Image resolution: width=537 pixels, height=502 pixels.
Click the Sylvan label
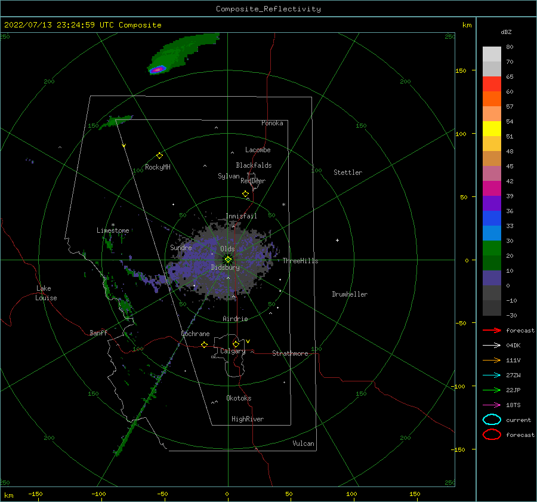(x=229, y=176)
